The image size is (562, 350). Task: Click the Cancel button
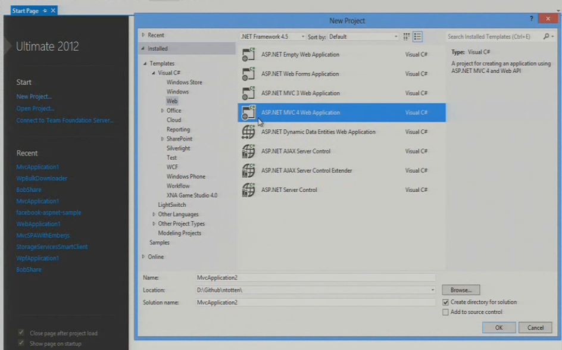tap(535, 327)
